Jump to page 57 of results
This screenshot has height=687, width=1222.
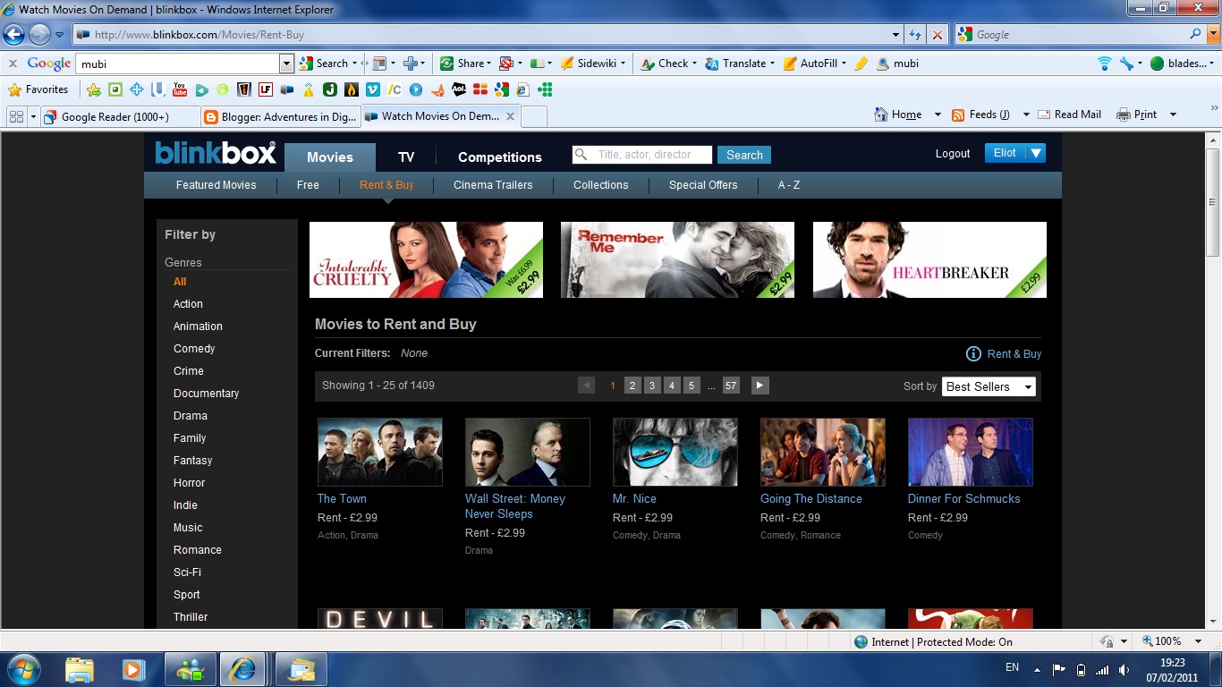(x=731, y=386)
